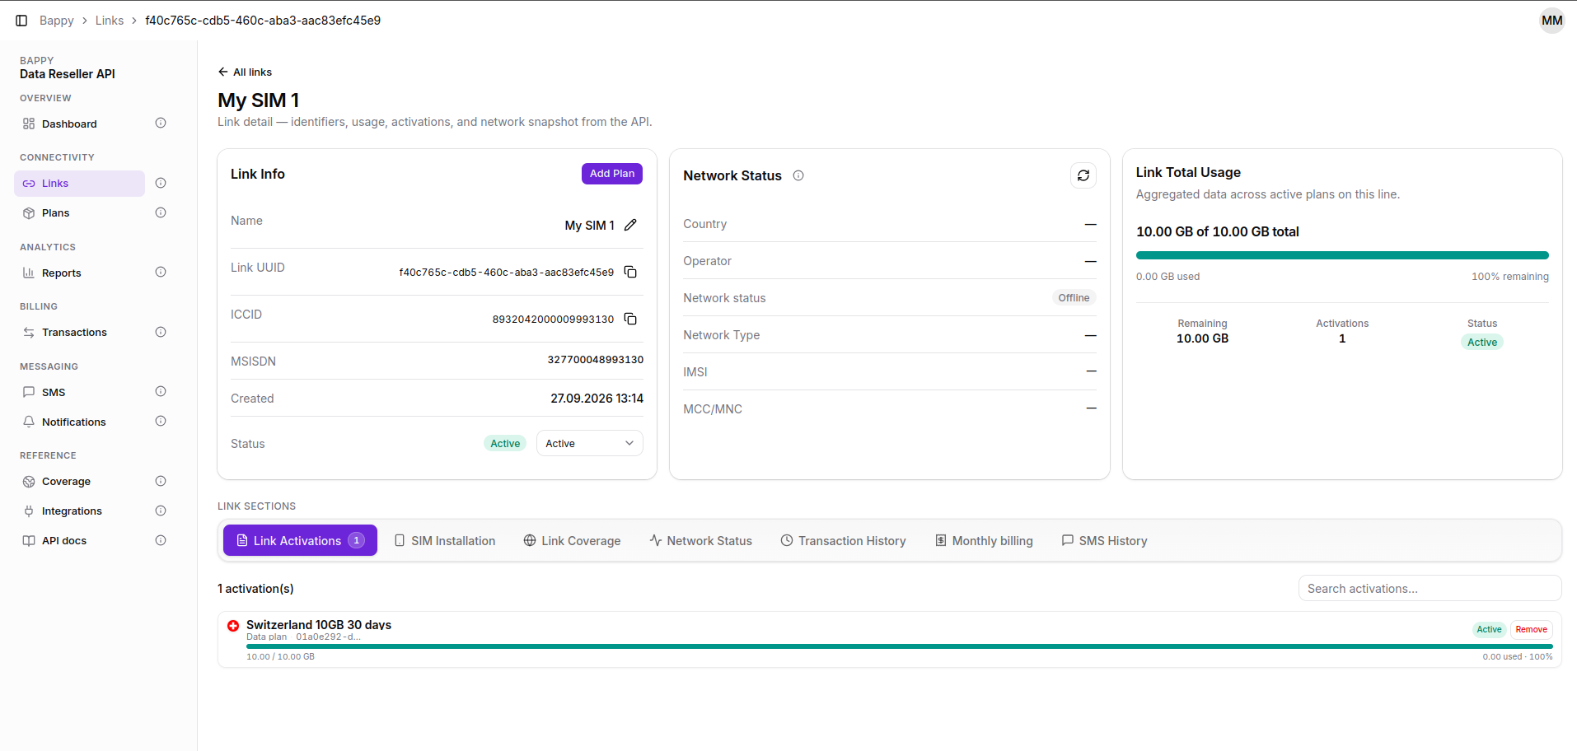Open the Network Status info tooltip icon
Image resolution: width=1577 pixels, height=751 pixels.
click(798, 175)
